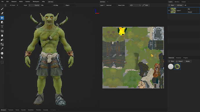
Task: Open the Fonts tab at bottom
Action: click(17, 110)
